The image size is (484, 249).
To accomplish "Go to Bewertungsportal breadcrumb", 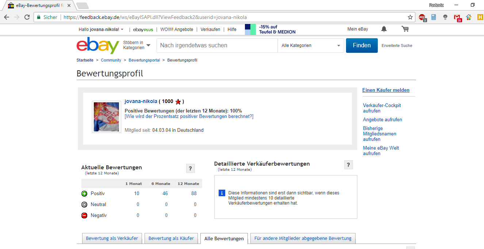I will (144, 60).
